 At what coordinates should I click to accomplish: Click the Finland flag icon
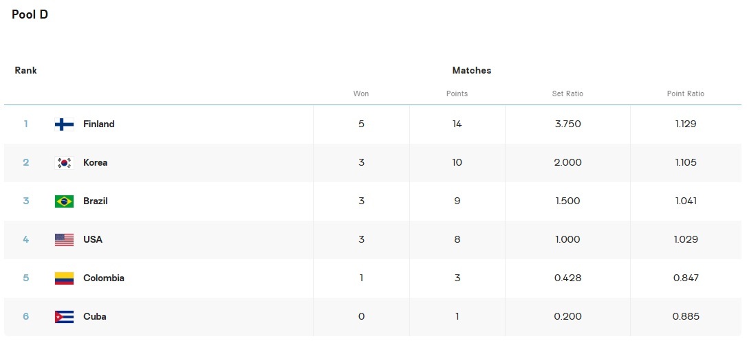(64, 124)
